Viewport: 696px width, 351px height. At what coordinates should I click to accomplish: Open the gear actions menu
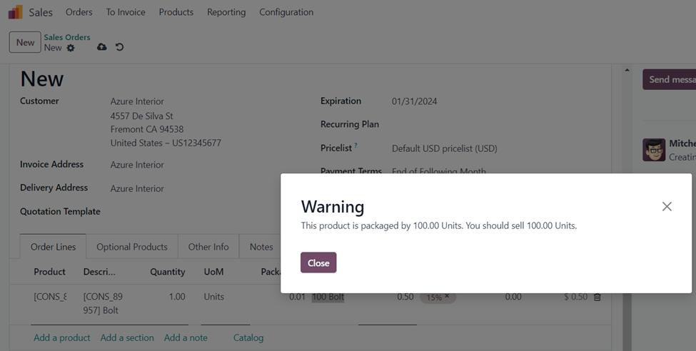[71, 48]
